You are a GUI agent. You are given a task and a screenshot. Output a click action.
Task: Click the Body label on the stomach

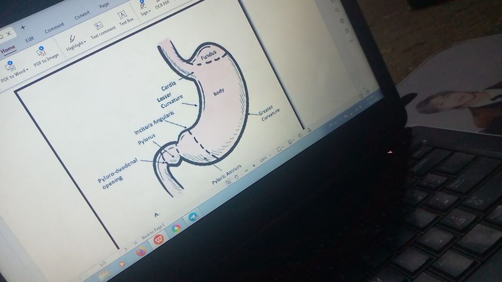[x=219, y=93]
